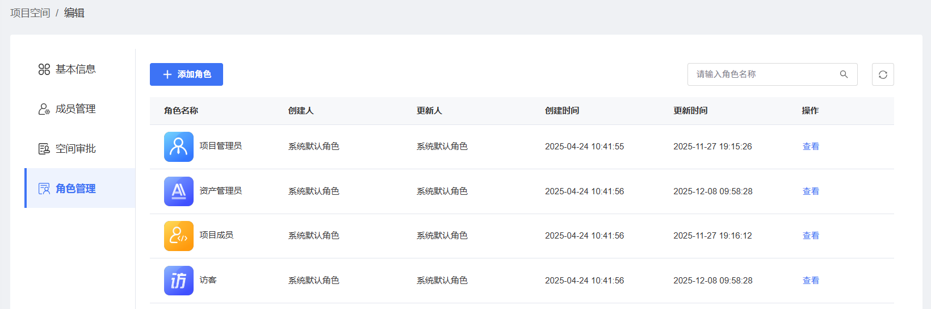Click the 成员管理 person icon
The image size is (931, 309).
point(44,109)
